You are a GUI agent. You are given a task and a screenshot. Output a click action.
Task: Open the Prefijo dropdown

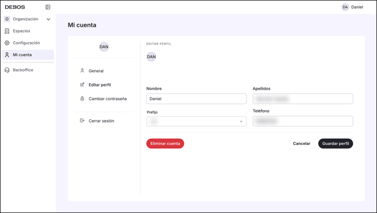click(196, 121)
